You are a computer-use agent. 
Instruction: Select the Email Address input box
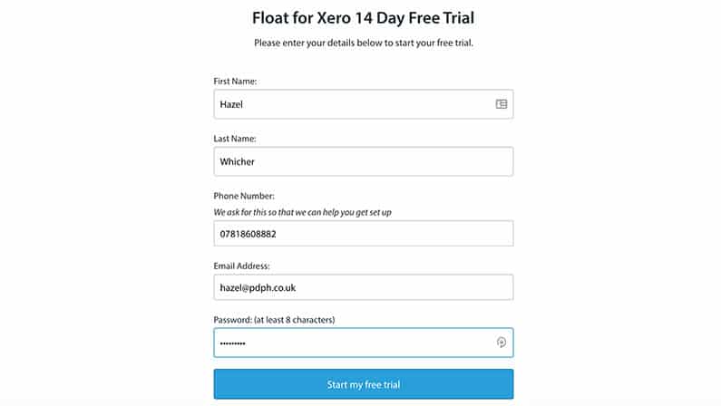pos(364,287)
